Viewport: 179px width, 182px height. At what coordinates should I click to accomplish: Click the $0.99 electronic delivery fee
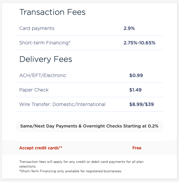click(x=136, y=75)
